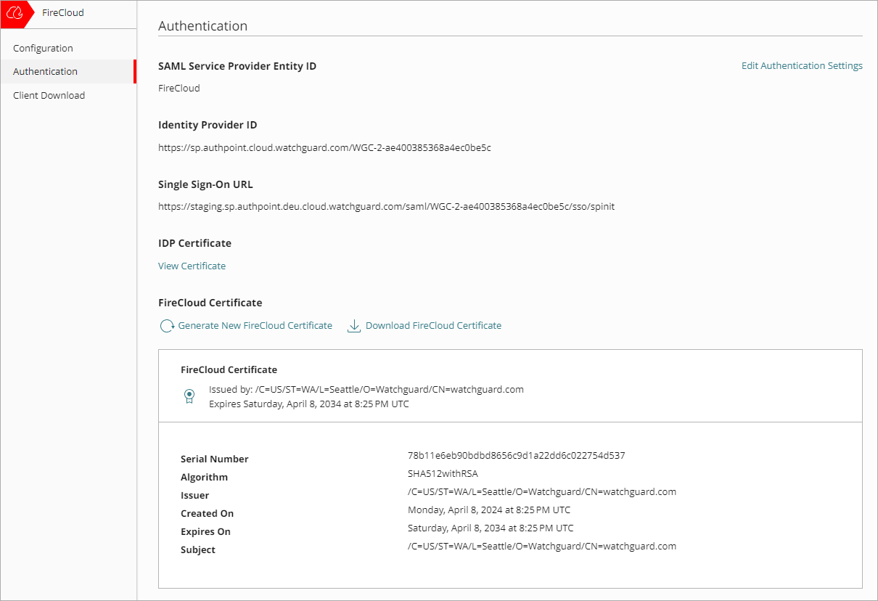Select Authentication in the sidebar
Screen dimensions: 878x601
coord(44,71)
